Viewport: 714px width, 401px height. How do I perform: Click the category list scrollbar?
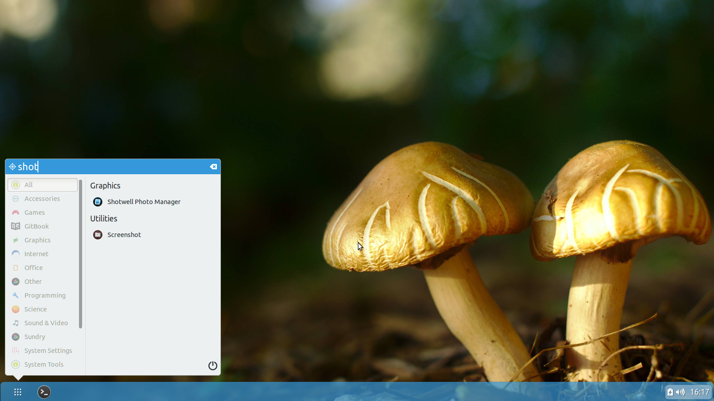tap(80, 254)
